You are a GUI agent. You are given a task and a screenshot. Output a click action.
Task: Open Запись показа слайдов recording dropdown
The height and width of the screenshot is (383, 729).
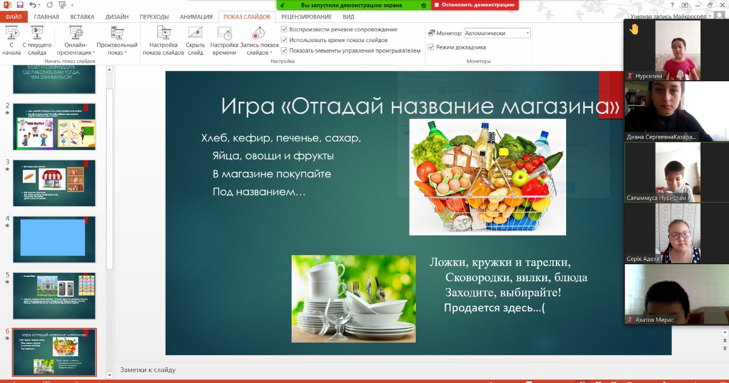(259, 40)
